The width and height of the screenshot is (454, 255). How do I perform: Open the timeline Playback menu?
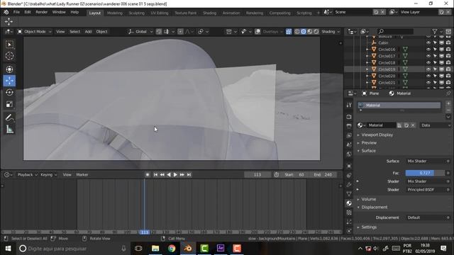click(x=27, y=175)
